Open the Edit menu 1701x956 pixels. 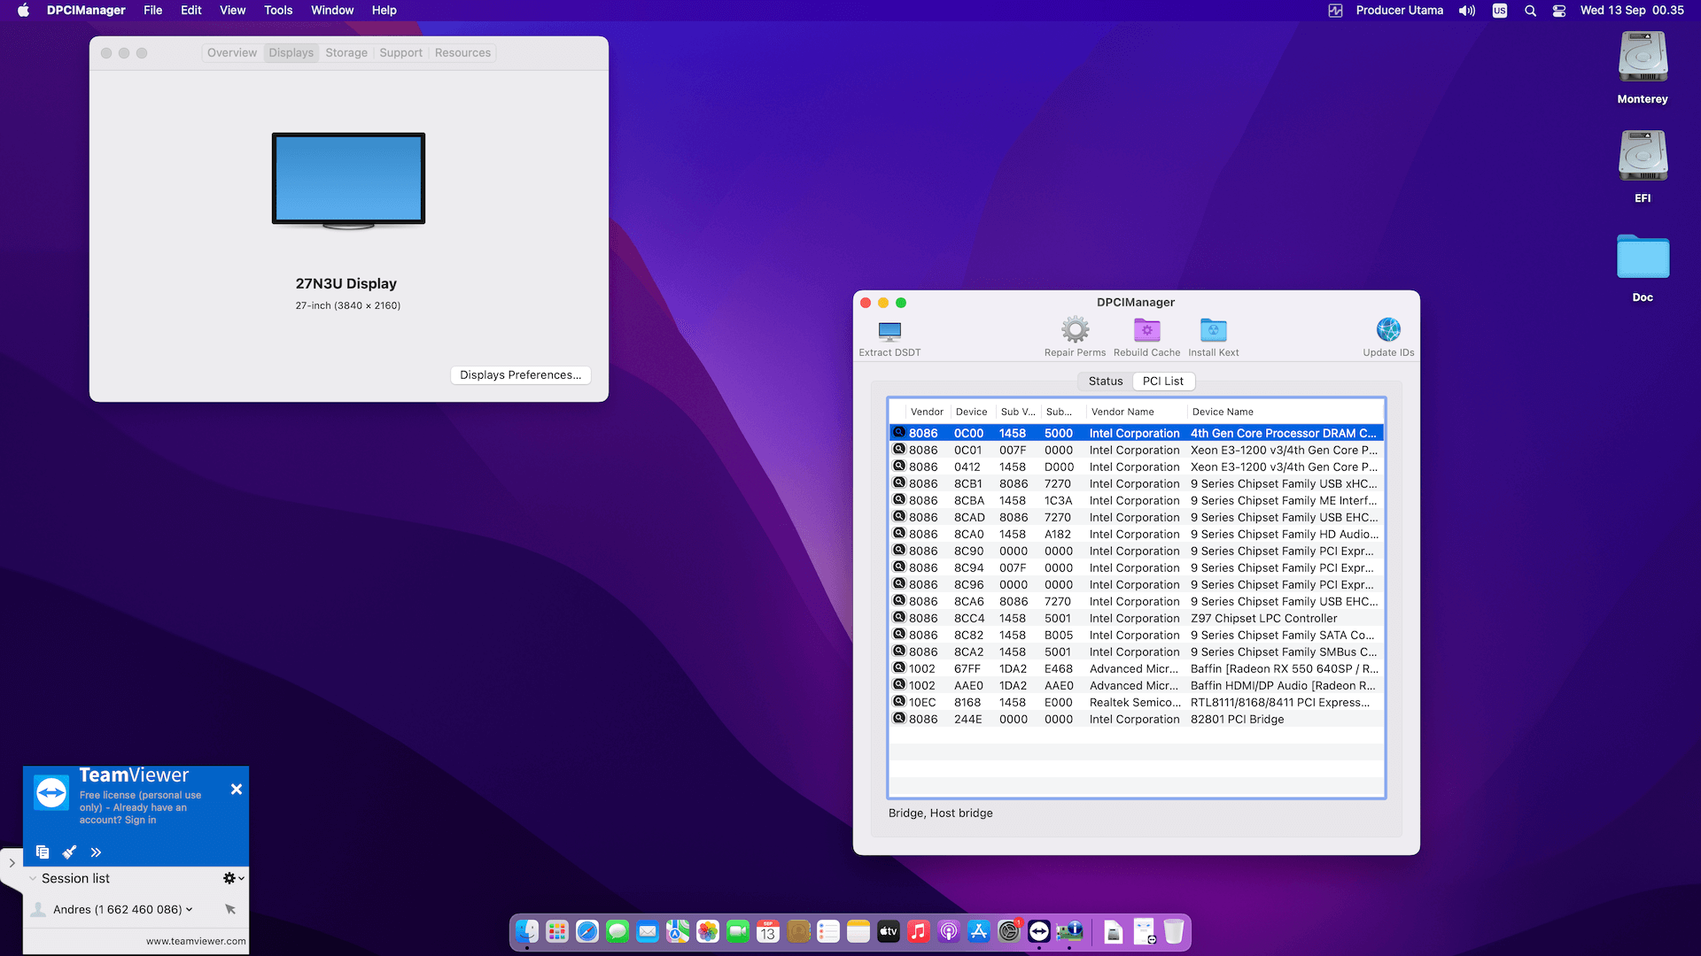pyautogui.click(x=191, y=11)
